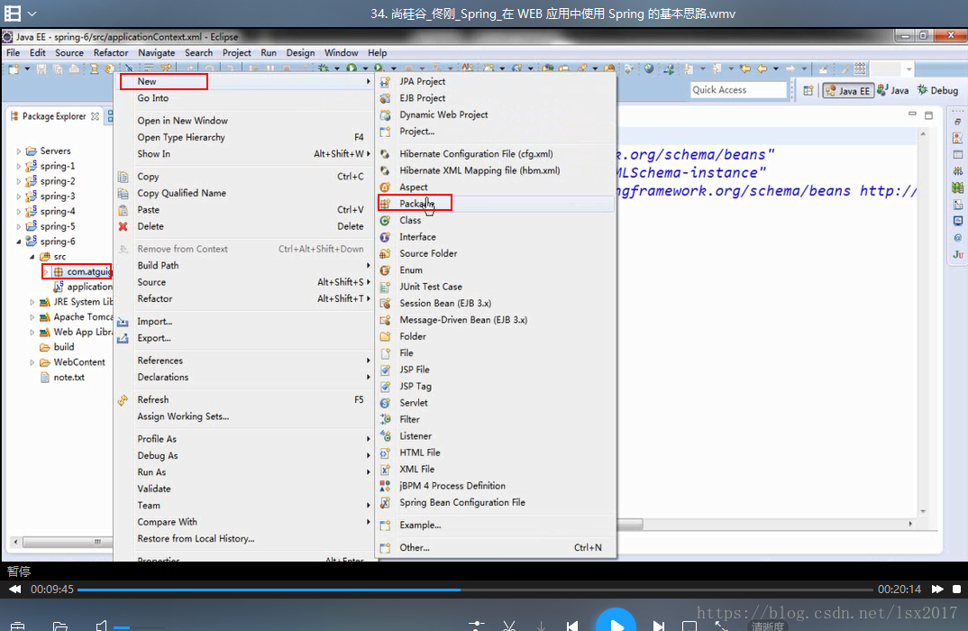Click the Refresh icon in context menu
The height and width of the screenshot is (631, 968).
click(x=123, y=400)
